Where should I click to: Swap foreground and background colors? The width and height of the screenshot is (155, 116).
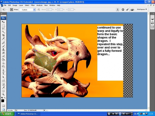tap(5, 98)
